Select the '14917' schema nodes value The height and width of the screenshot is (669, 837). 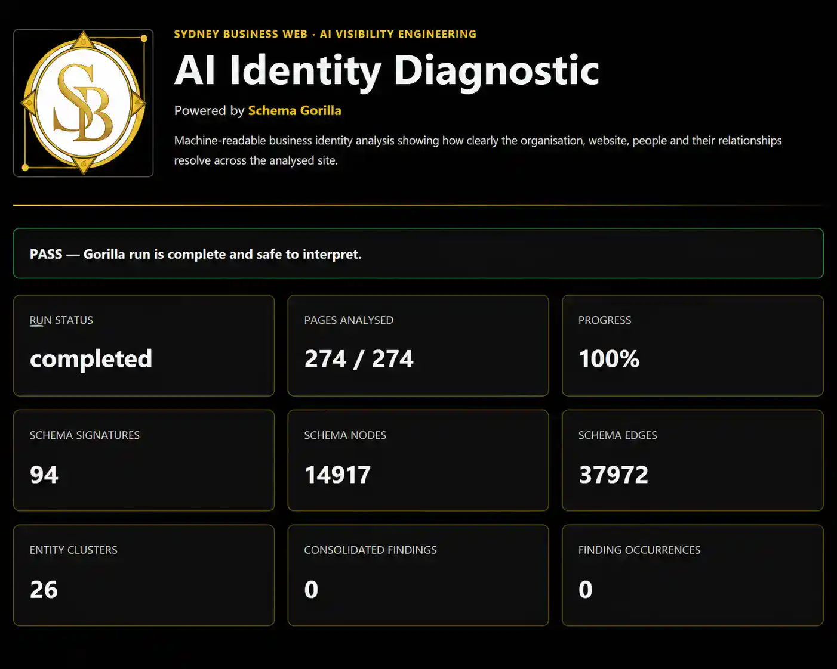[x=338, y=475]
